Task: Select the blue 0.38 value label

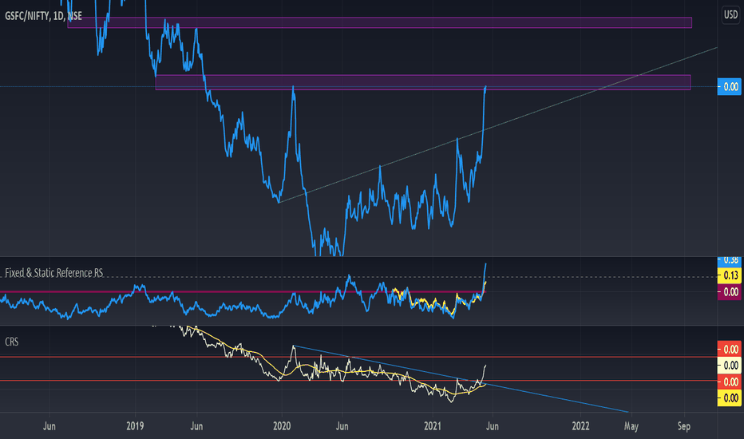Action: coord(730,260)
